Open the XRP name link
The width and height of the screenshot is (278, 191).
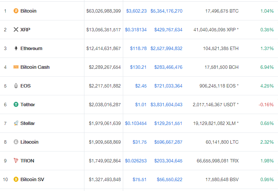[x=26, y=30]
